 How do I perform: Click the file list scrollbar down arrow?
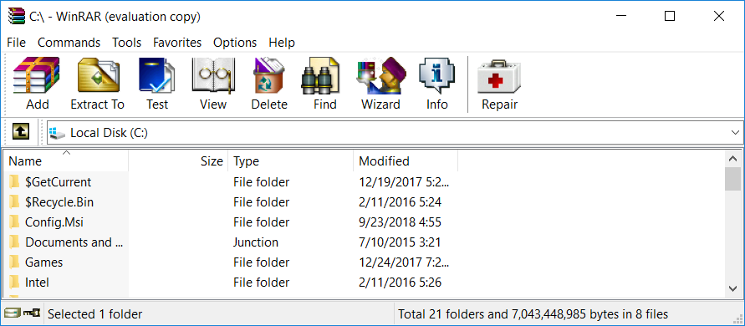pos(732,288)
